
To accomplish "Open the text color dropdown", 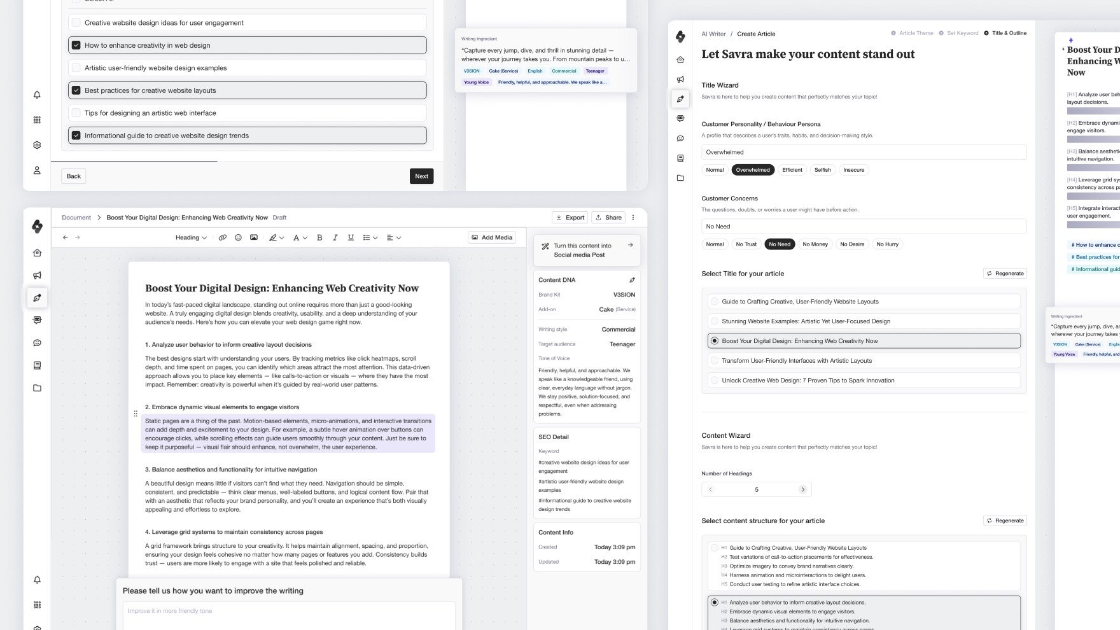I will tap(300, 237).
